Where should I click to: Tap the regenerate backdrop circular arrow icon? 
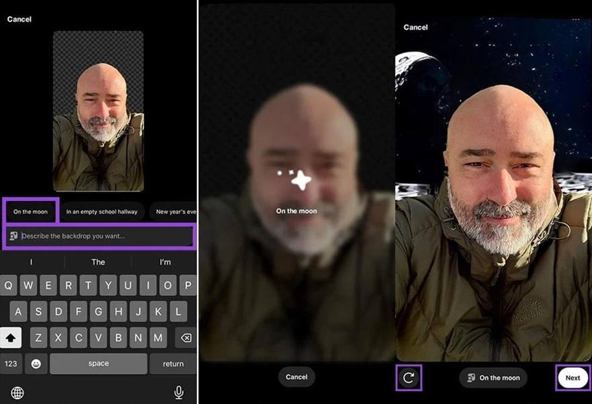tap(408, 378)
